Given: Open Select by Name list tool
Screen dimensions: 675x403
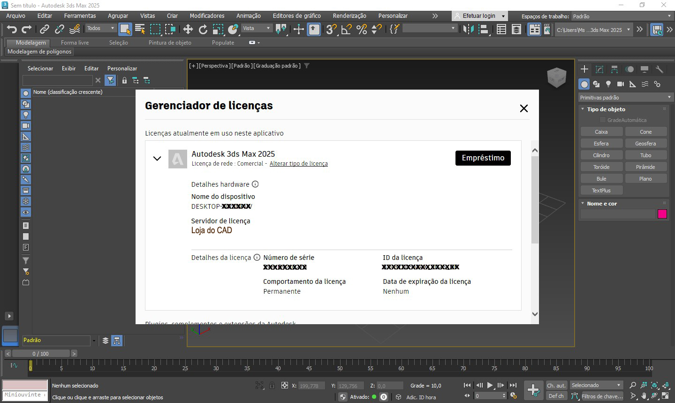Looking at the screenshot, I should (140, 29).
